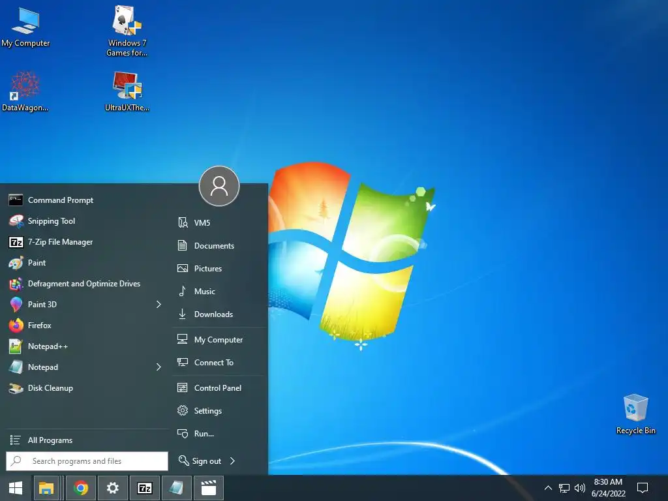The image size is (668, 501).
Task: Launch Chrome from the taskbar
Action: point(81,488)
